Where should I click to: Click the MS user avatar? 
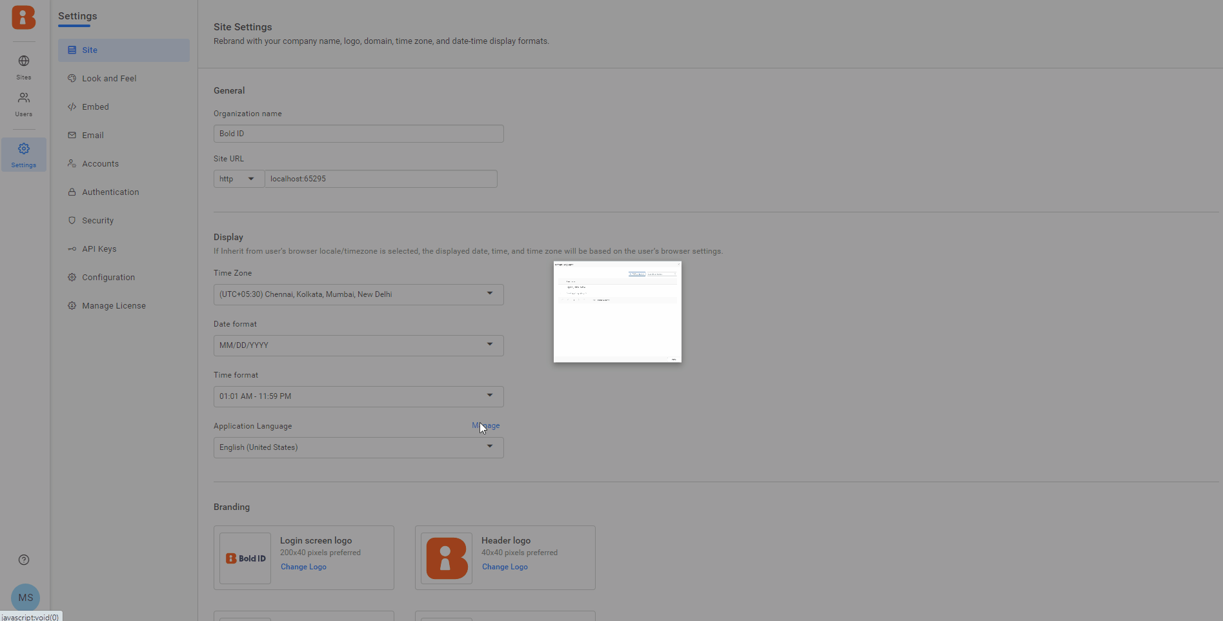click(26, 598)
